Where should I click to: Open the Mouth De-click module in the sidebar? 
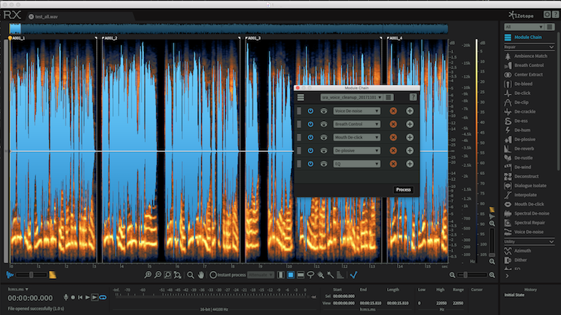coord(525,204)
